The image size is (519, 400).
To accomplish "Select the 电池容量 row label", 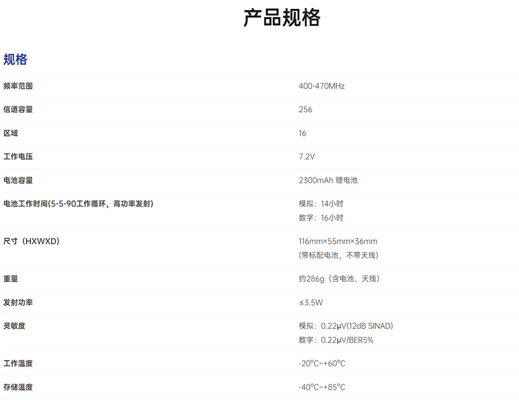I will click(x=18, y=180).
